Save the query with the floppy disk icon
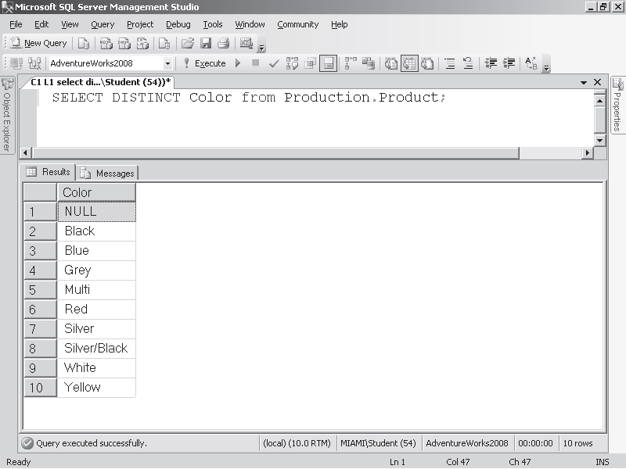The width and height of the screenshot is (626, 469). click(206, 43)
